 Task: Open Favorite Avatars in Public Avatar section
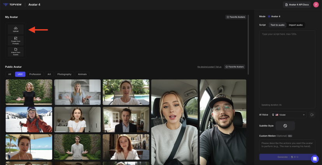point(234,67)
